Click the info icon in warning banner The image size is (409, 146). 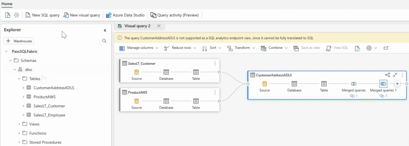(x=120, y=38)
